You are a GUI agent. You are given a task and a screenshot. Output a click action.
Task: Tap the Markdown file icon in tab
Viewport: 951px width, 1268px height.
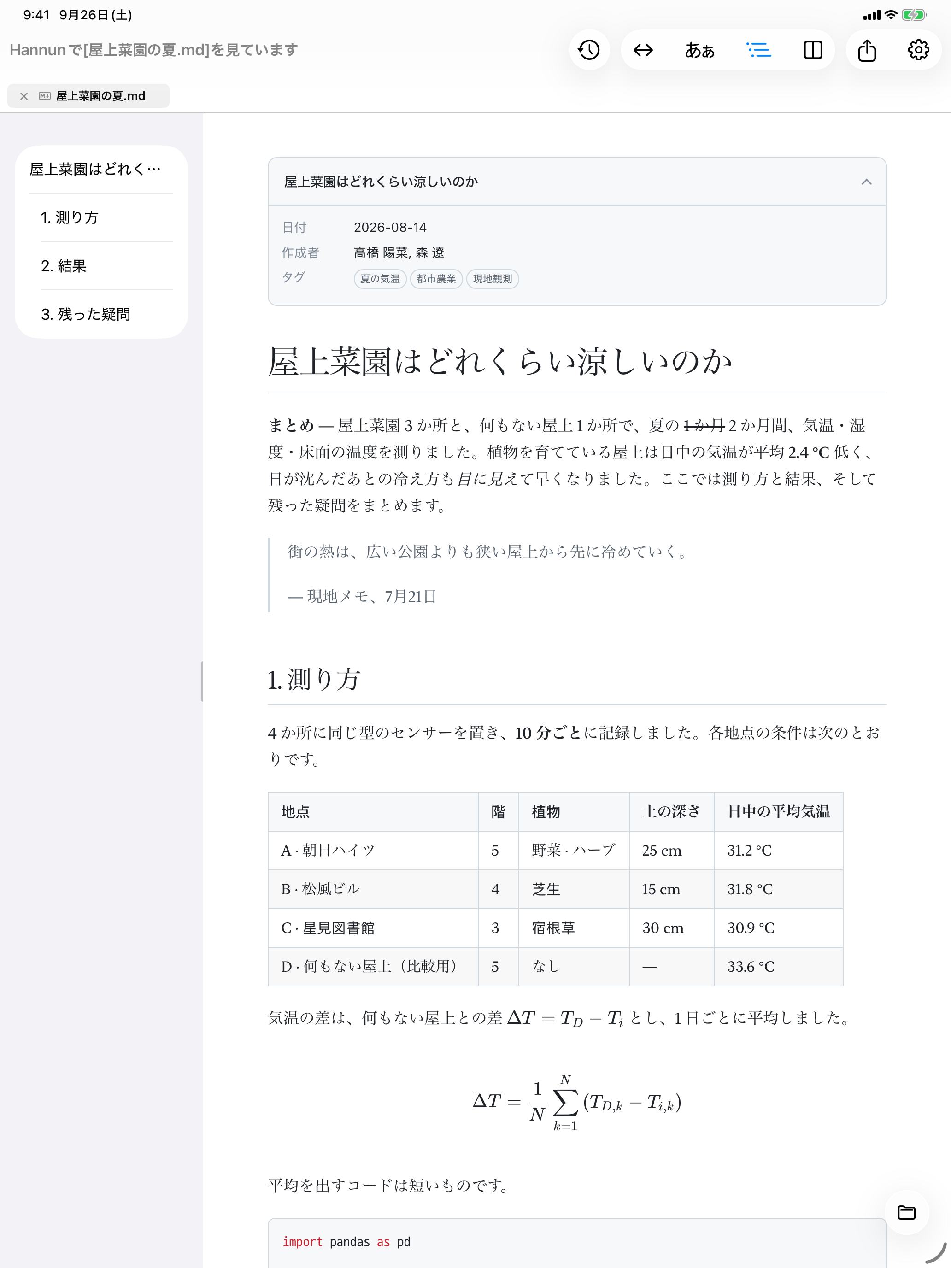coord(45,96)
